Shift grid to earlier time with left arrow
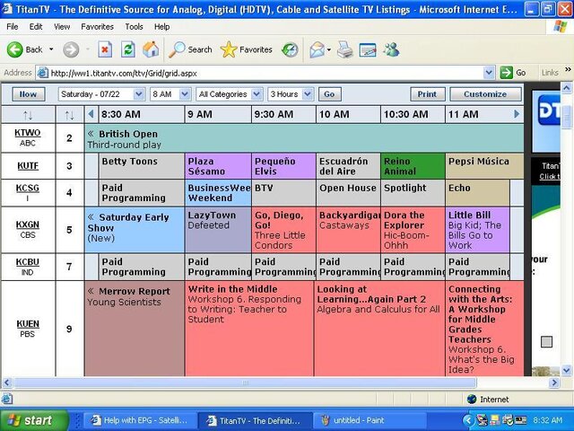Image resolution: width=574 pixels, height=431 pixels. 91,114
